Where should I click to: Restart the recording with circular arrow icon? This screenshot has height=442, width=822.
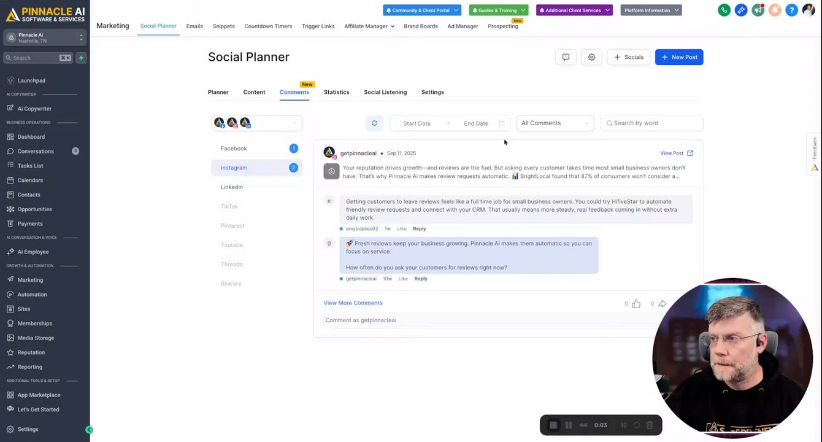coord(637,425)
